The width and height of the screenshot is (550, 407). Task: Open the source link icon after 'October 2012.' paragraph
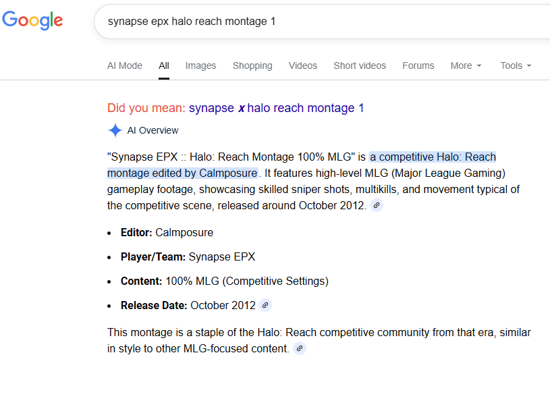pos(377,205)
